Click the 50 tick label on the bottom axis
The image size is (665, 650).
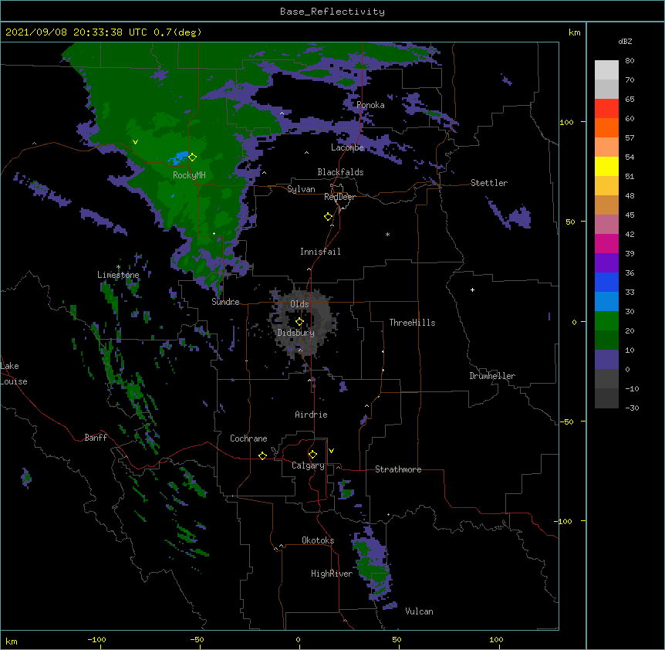[397, 639]
